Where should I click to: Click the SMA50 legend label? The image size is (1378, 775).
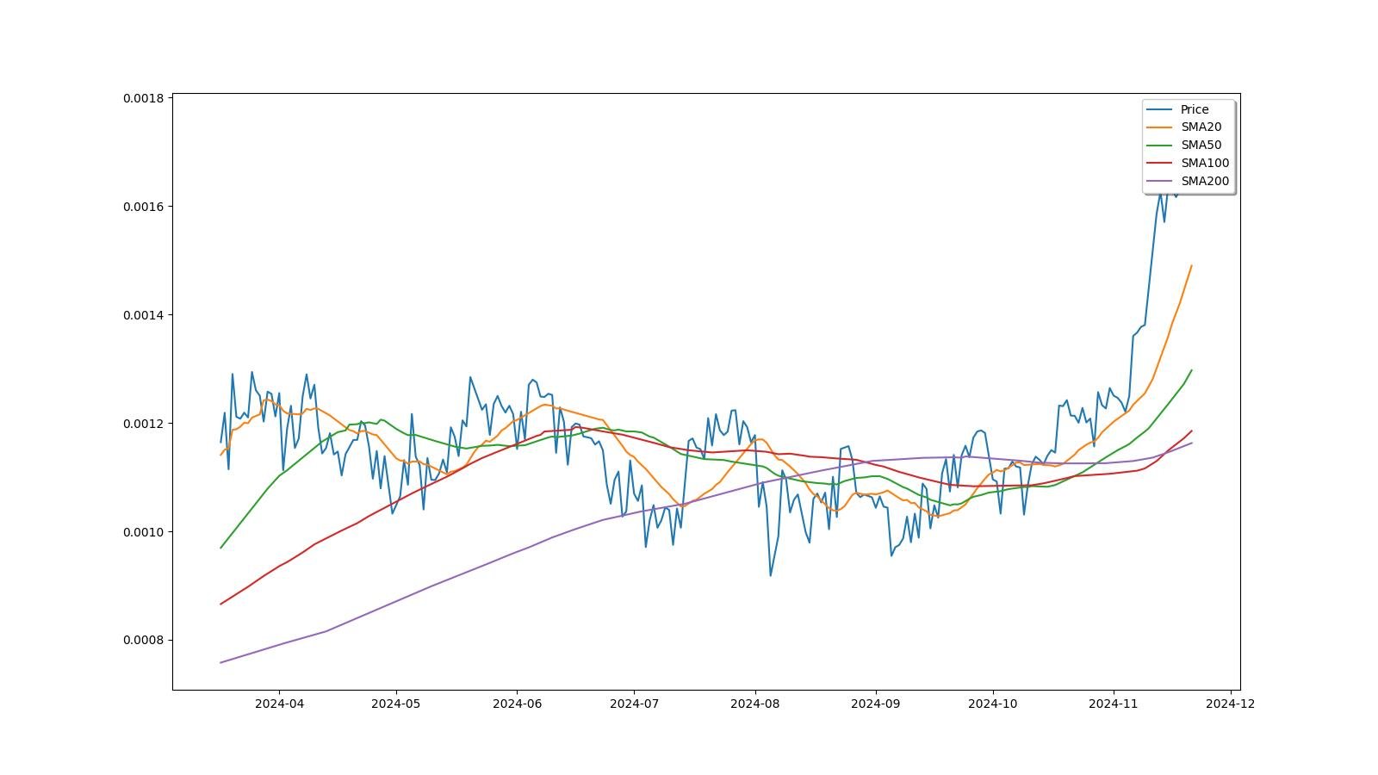point(1201,146)
